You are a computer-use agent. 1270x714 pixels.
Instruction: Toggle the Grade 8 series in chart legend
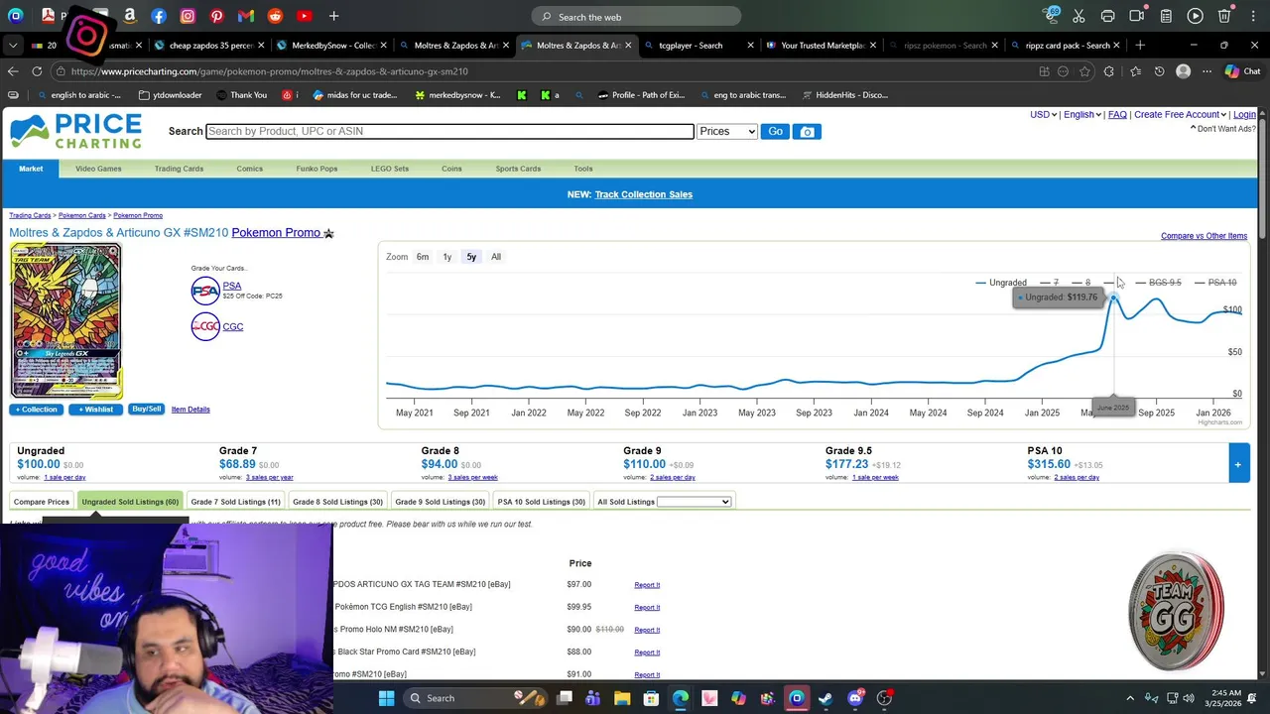1080,283
